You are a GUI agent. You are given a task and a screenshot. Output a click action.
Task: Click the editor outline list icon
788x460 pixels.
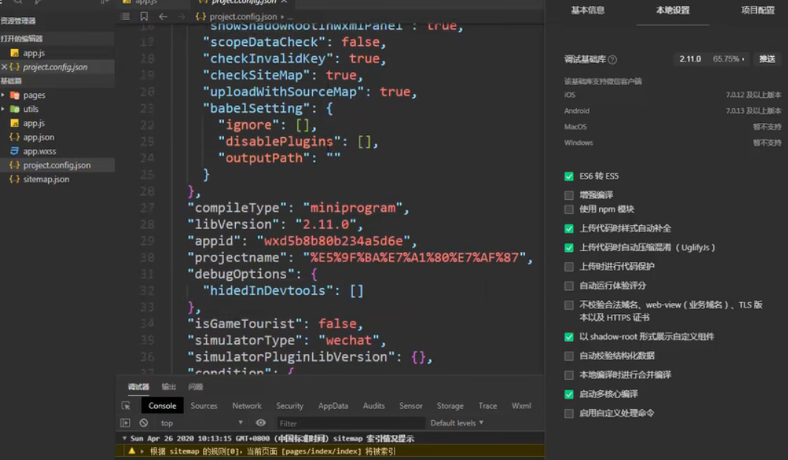(x=125, y=16)
